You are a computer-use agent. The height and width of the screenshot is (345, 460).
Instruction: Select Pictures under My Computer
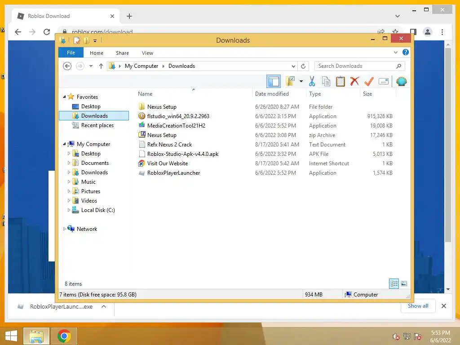(x=90, y=191)
